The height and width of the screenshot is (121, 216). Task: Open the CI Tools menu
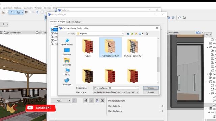pyautogui.click(x=48, y=8)
